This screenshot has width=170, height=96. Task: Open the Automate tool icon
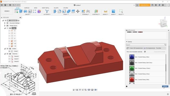[47, 11]
